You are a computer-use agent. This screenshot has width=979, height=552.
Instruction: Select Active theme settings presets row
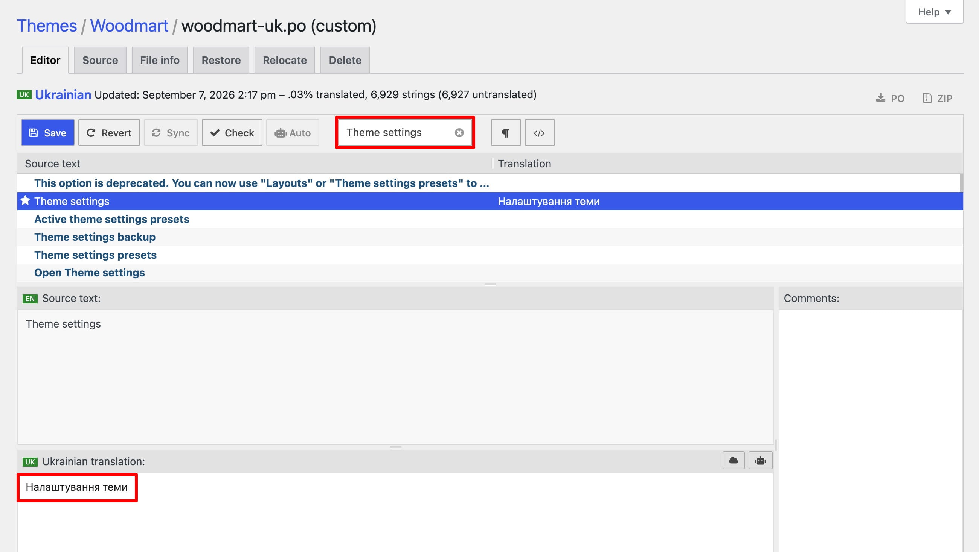(490, 219)
